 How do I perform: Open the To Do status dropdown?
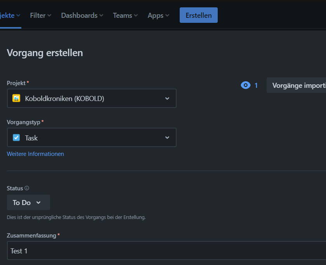28,202
